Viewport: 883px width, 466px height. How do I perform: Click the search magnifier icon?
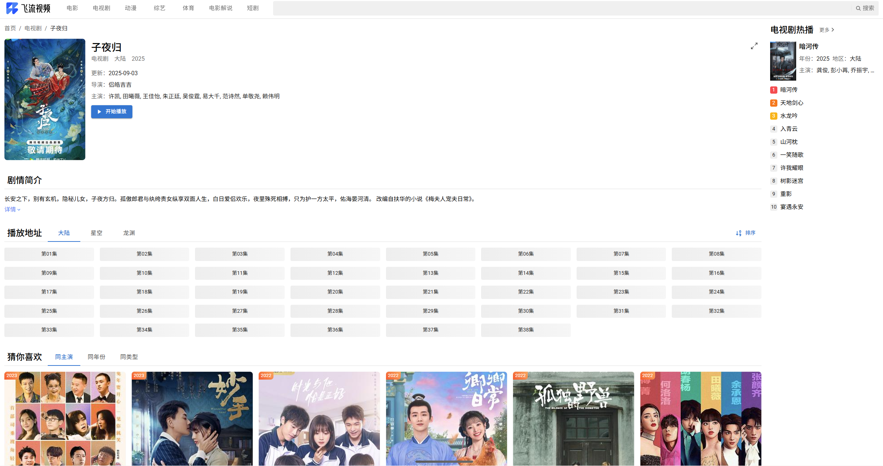[858, 8]
